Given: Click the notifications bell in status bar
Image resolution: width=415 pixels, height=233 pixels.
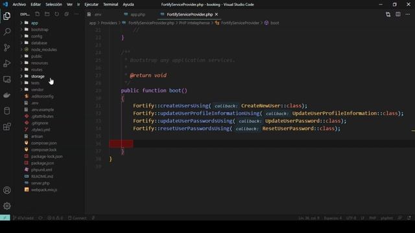Looking at the screenshot, I should (409, 218).
